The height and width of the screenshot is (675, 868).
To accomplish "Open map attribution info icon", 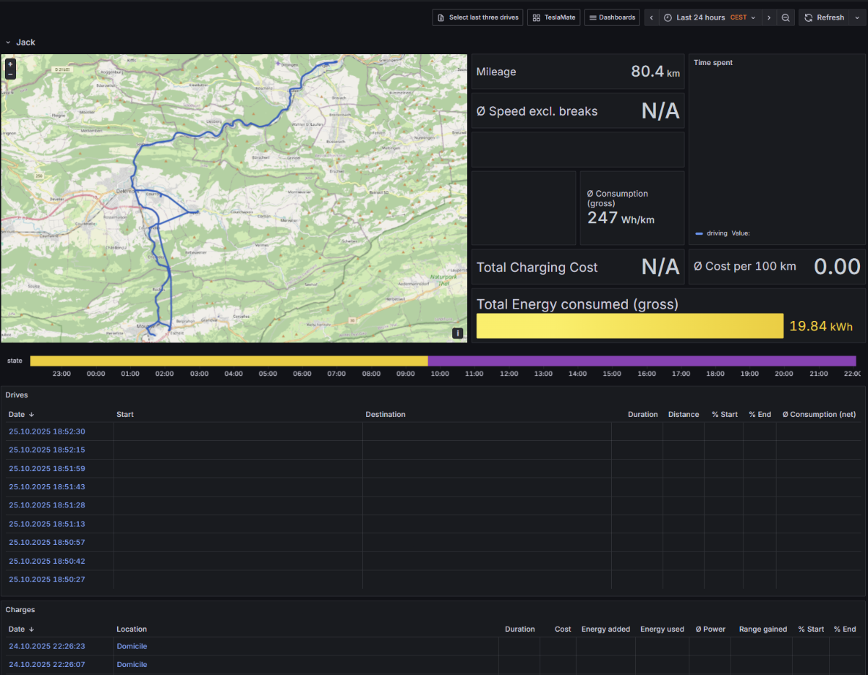I will pyautogui.click(x=457, y=333).
